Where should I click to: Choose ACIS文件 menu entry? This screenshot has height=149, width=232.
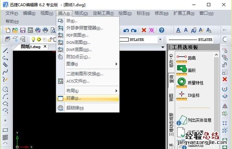[x=88, y=81]
